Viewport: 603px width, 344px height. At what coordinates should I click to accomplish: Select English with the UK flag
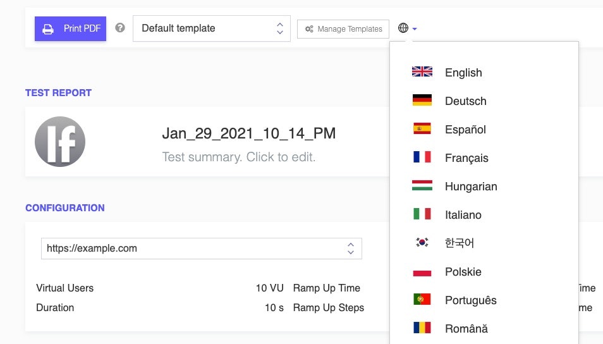click(446, 72)
